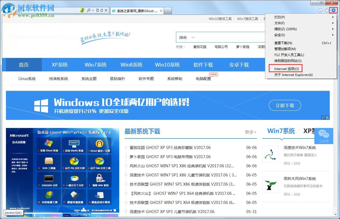Refresh the page using the refresh icon
Image resolution: width=340 pixels, height=219 pixels.
(x=102, y=10)
